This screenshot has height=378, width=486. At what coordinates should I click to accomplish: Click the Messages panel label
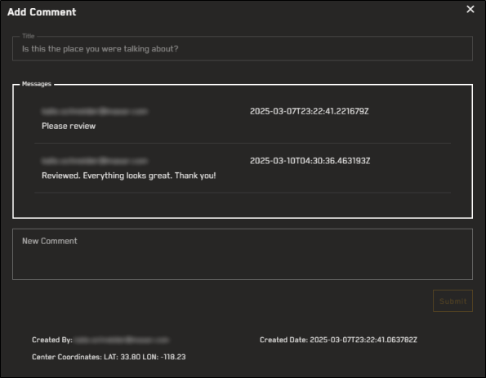pyautogui.click(x=37, y=84)
